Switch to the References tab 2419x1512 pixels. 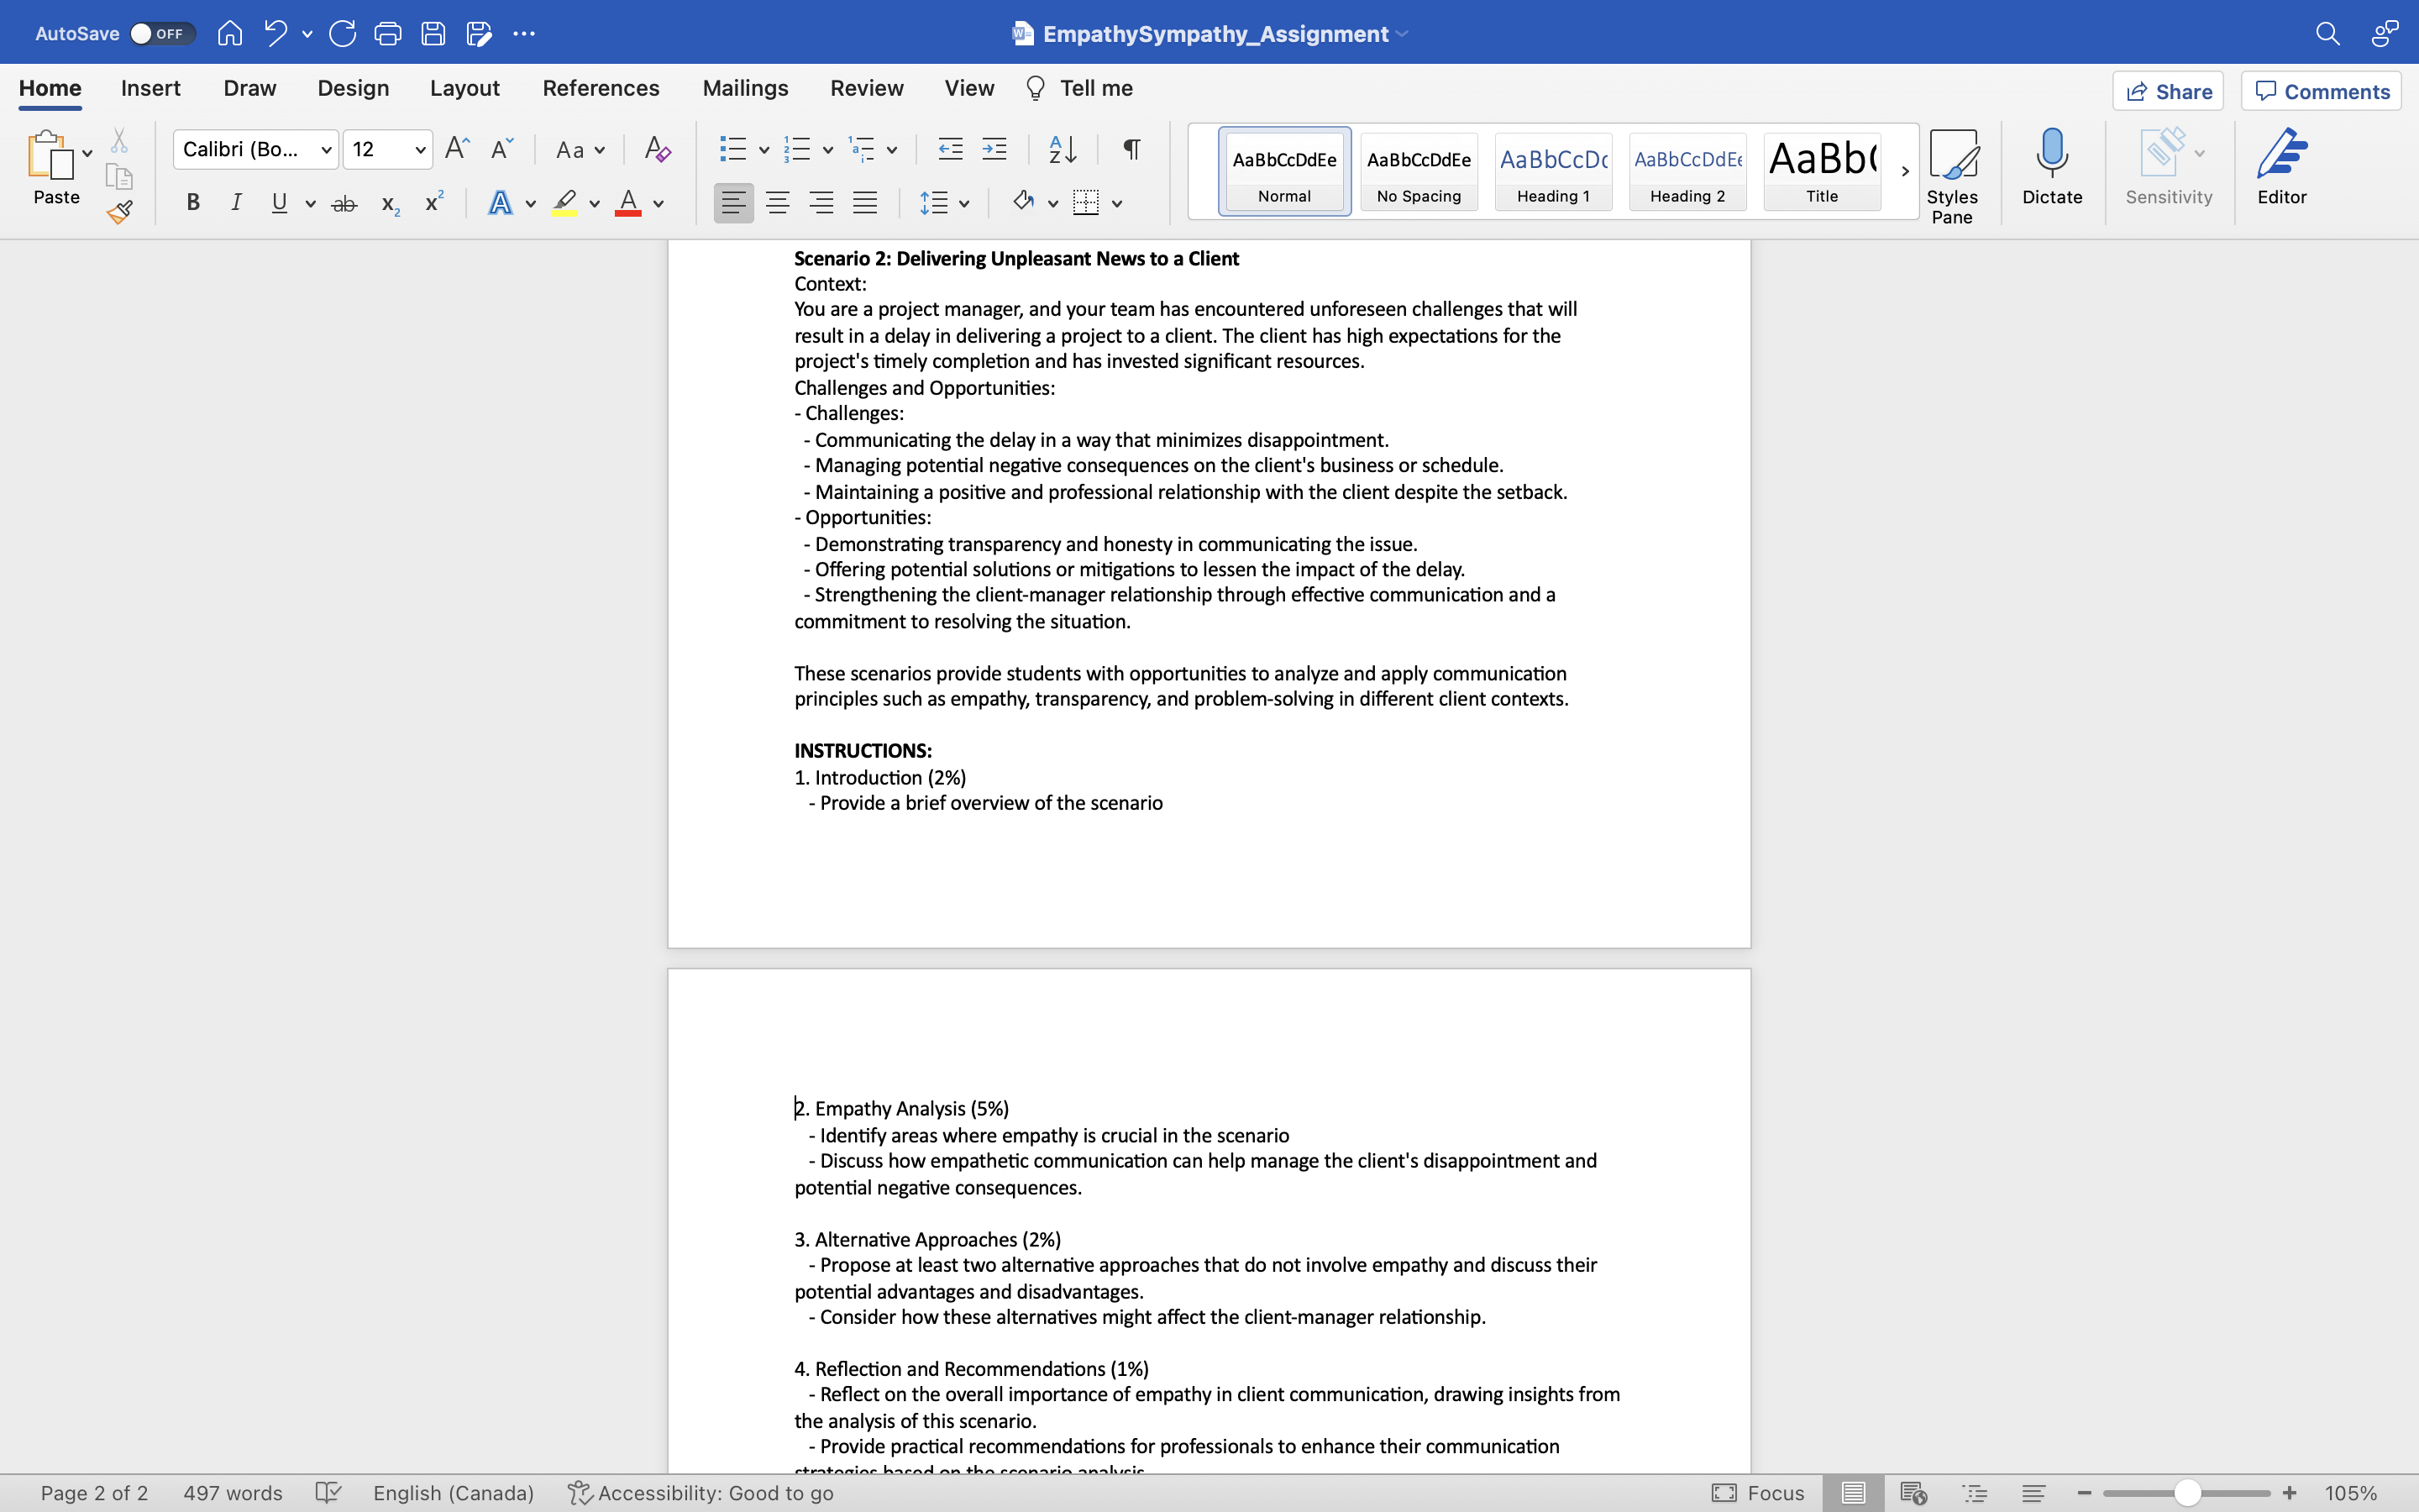(600, 88)
